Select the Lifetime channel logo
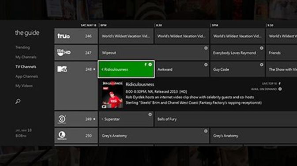Image resolution: width=297 pixels, height=166 pixels. (x=62, y=135)
